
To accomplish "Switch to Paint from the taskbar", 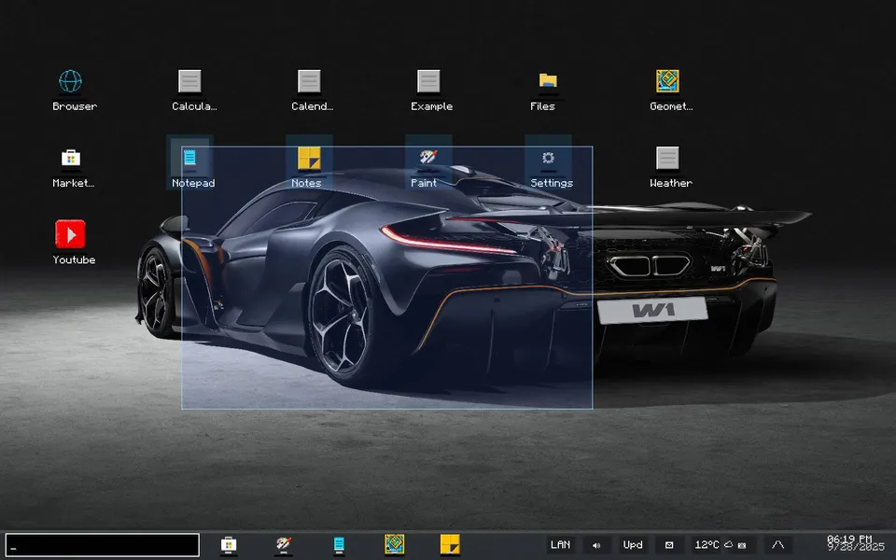I will pyautogui.click(x=284, y=544).
